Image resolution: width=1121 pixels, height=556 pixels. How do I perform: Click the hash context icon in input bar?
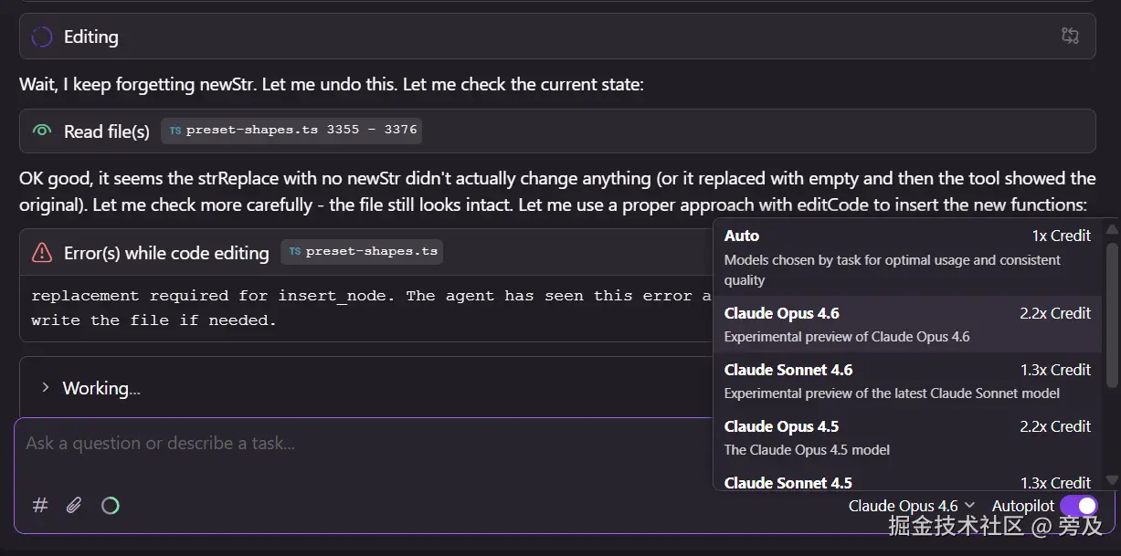point(40,505)
